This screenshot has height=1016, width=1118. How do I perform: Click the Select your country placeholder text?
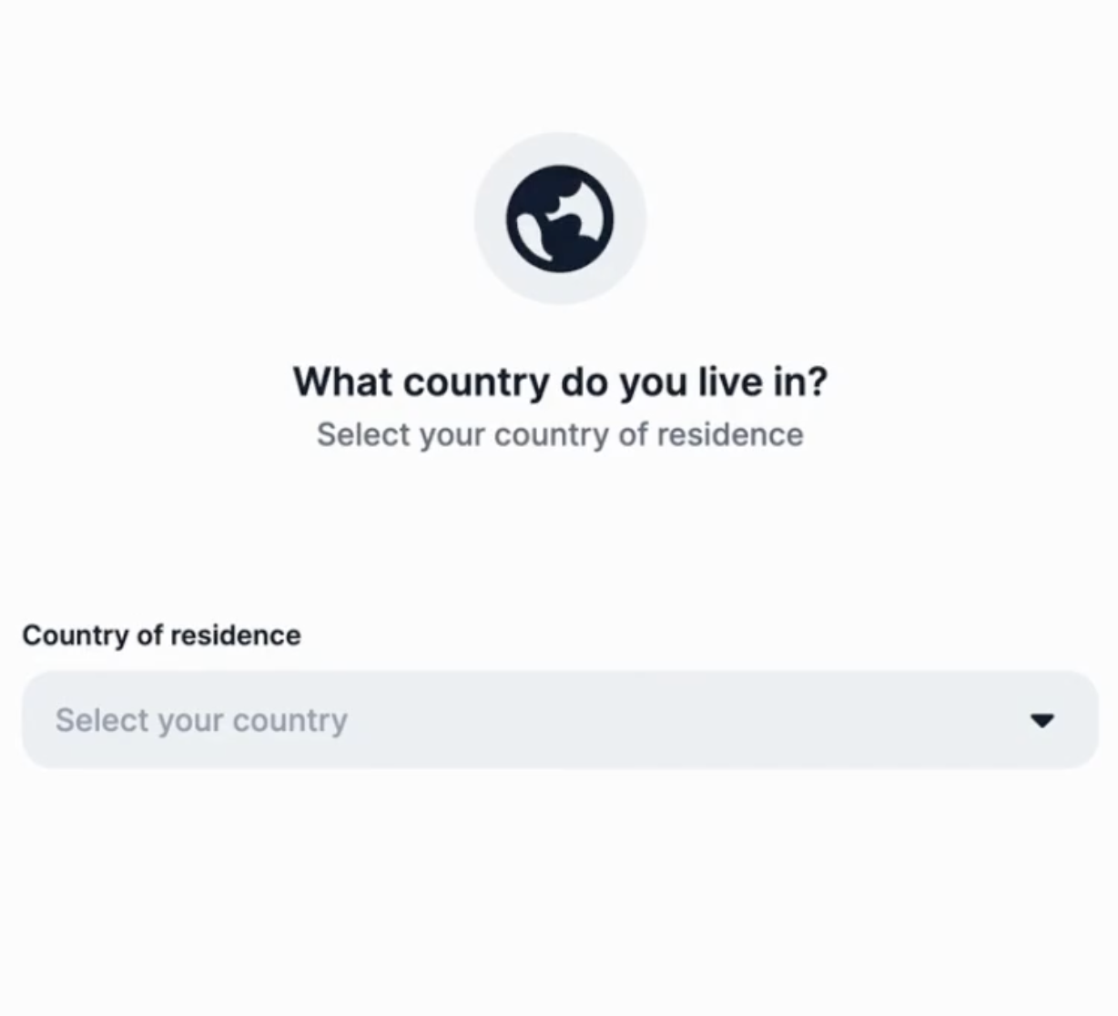(x=201, y=719)
